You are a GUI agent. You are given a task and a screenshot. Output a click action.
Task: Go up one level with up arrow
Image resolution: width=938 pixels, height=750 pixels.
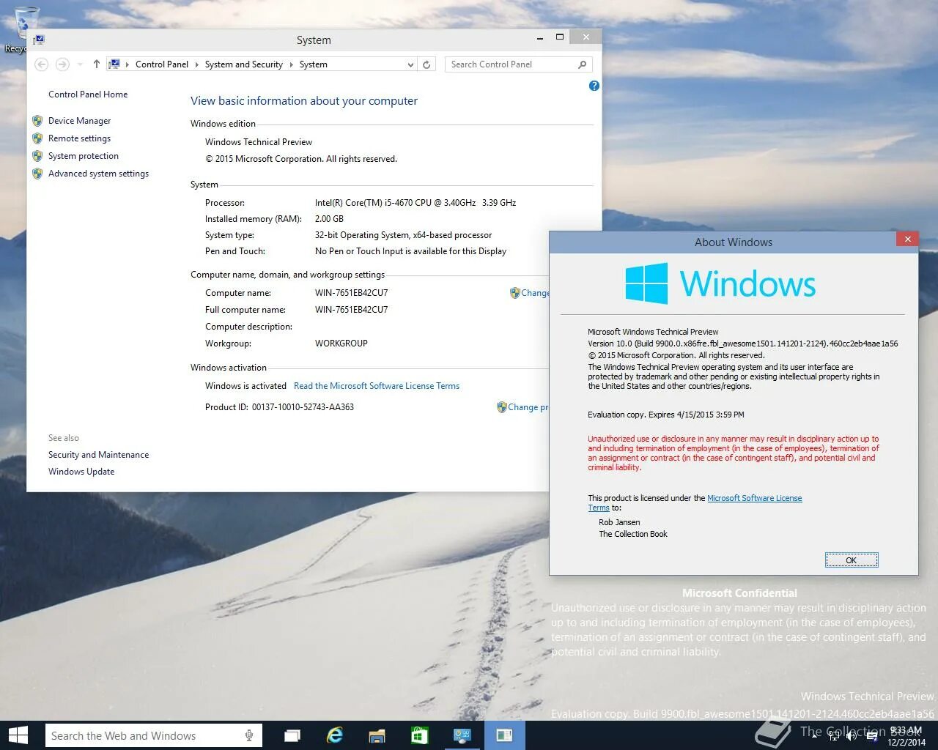pyautogui.click(x=96, y=64)
